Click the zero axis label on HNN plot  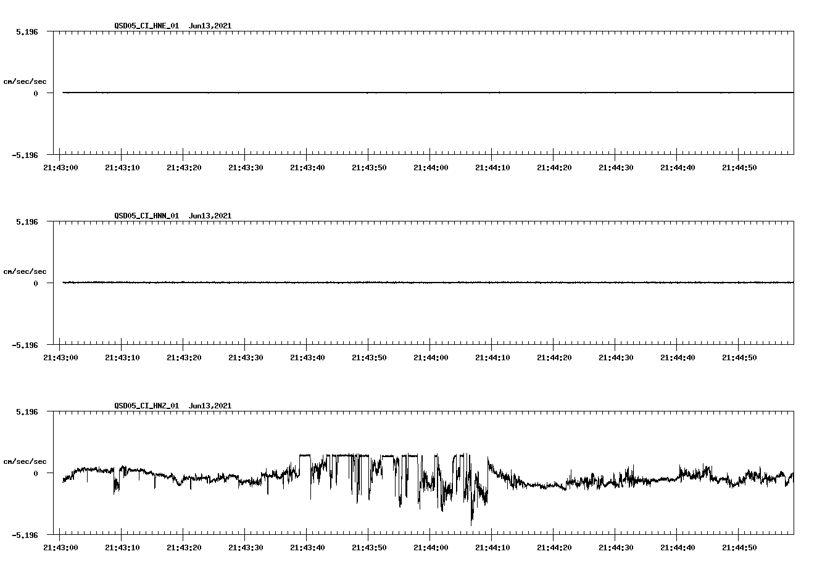pyautogui.click(x=36, y=283)
